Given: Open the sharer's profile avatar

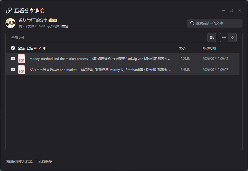Looking at the screenshot, I should coord(10,23).
